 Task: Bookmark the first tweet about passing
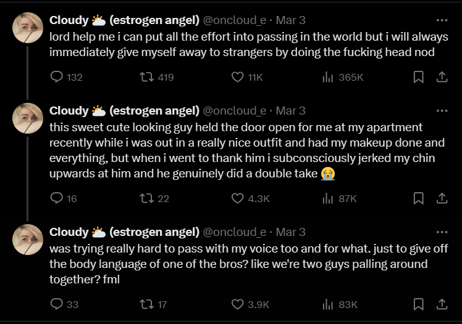(418, 77)
